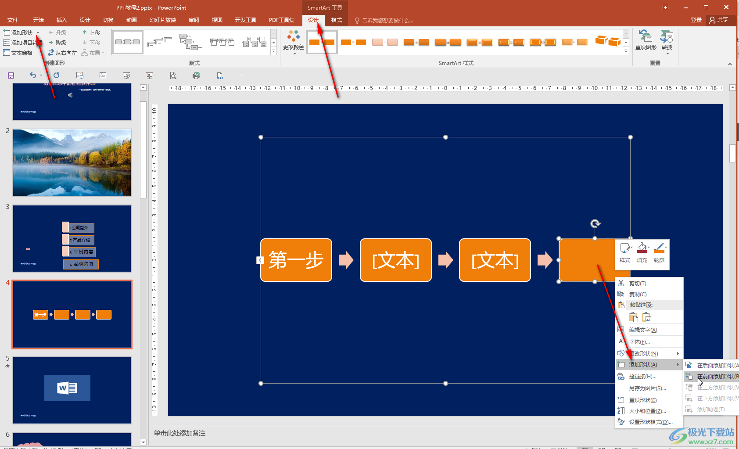Image resolution: width=739 pixels, height=449 pixels.
Task: Open the 填充 fill color picker
Action: click(x=642, y=252)
